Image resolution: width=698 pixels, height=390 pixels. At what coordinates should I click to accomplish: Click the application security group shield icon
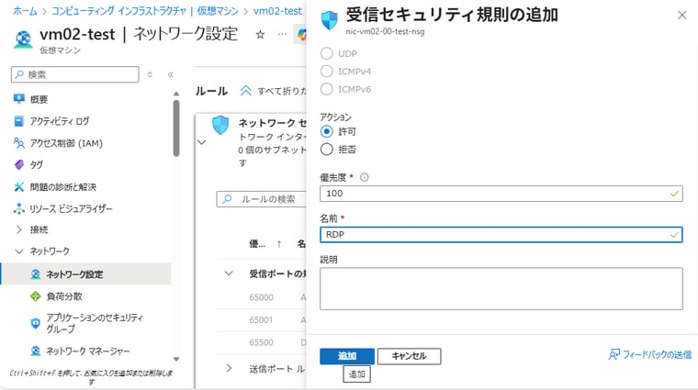(x=36, y=323)
